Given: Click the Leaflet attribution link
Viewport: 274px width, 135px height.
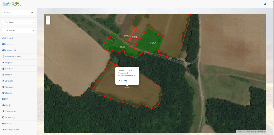Looking at the screenshot, I should (x=239, y=131).
